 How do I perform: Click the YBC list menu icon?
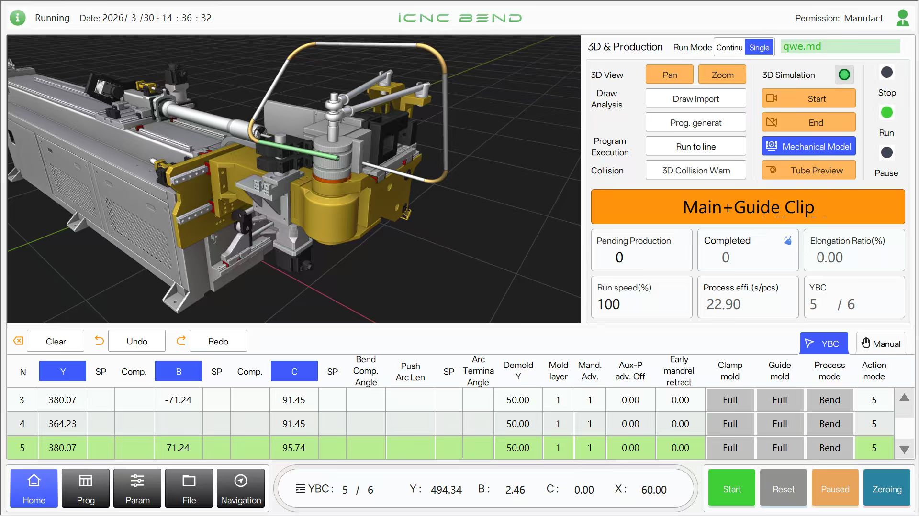point(301,488)
